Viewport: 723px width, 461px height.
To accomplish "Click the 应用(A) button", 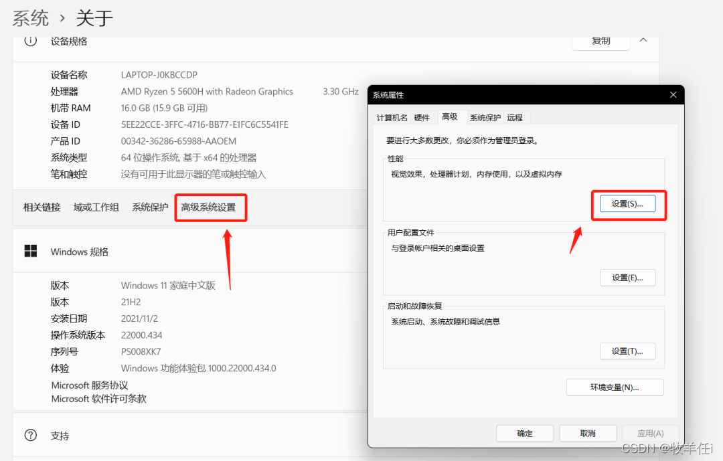I will pyautogui.click(x=650, y=434).
